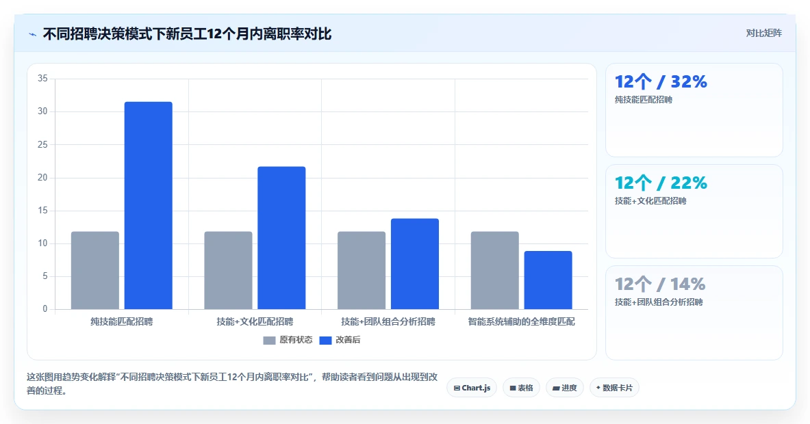Toggle the 原有状态 legend item

pos(288,340)
